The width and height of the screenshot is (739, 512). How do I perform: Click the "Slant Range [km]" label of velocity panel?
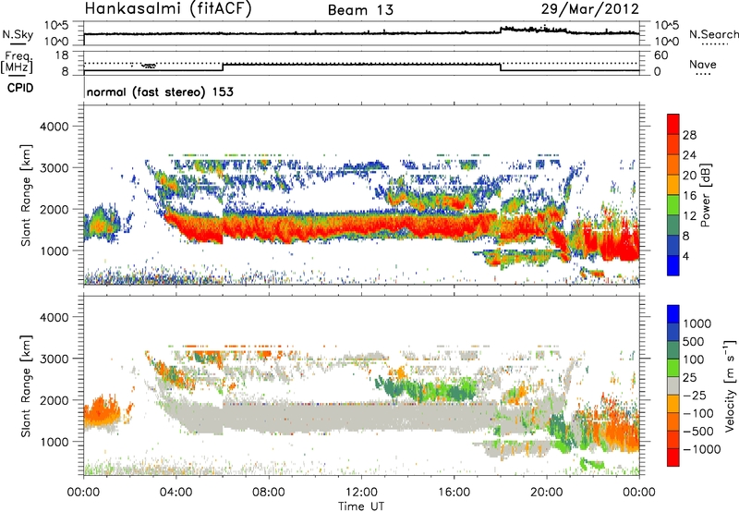coord(26,385)
